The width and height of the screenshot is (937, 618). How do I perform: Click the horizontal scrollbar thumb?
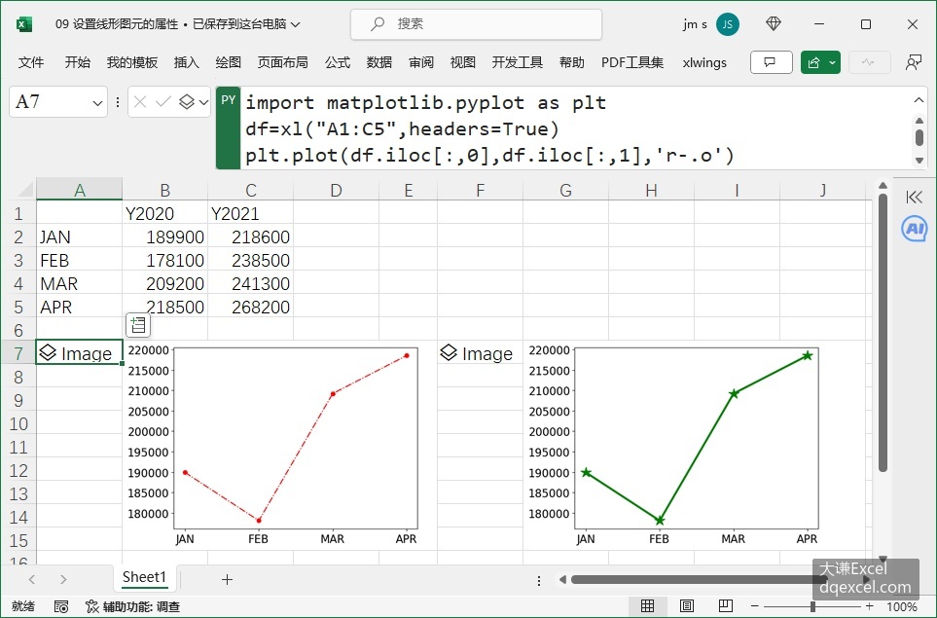[x=700, y=579]
